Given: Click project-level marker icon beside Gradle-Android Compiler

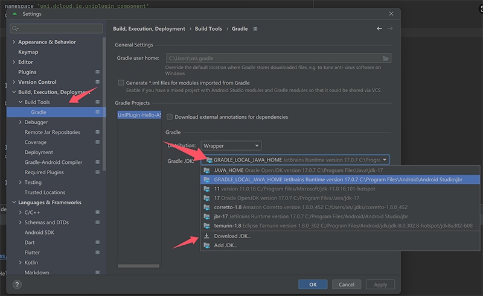Looking at the screenshot, I should 97,162.
